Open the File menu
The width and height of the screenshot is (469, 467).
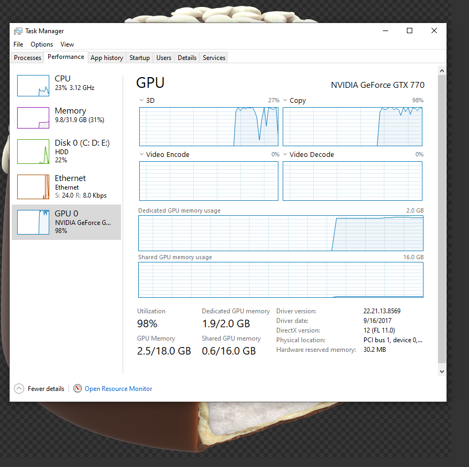coord(18,44)
